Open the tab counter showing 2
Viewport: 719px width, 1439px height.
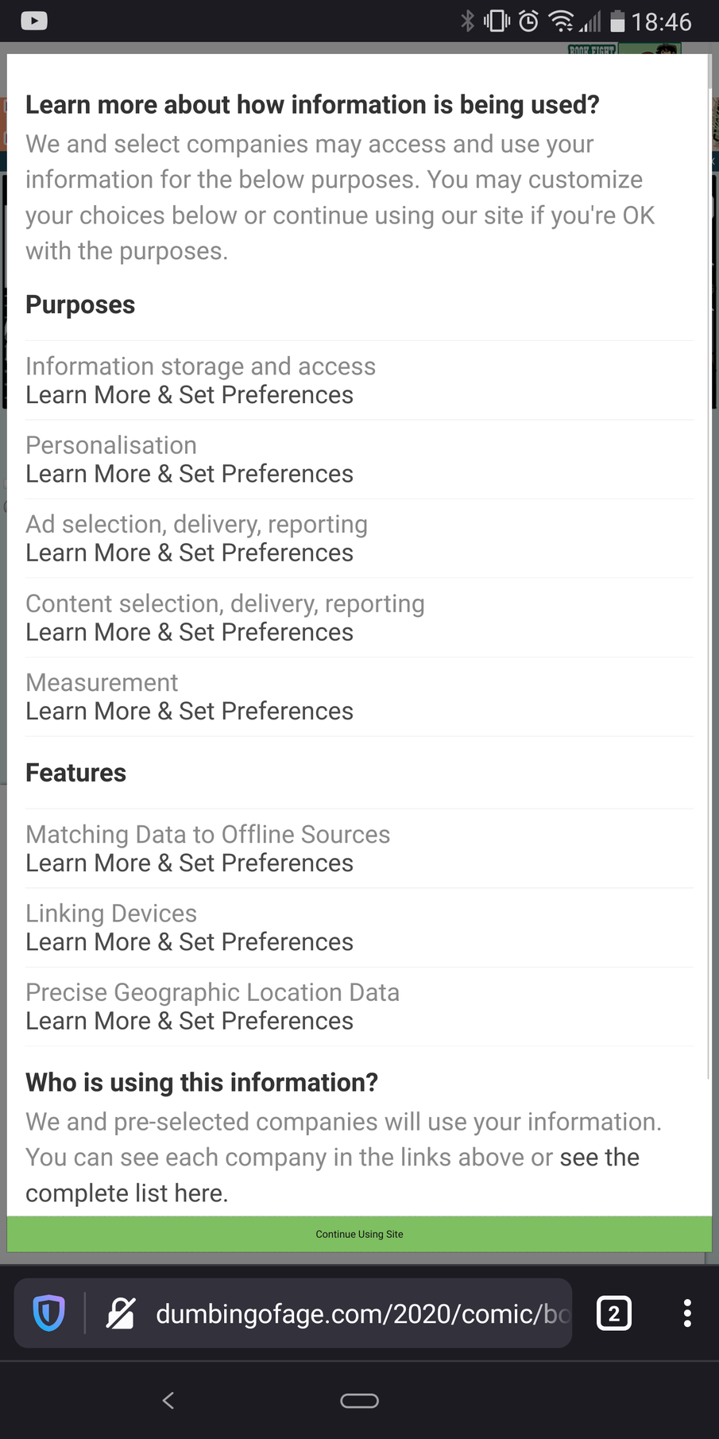point(613,1313)
